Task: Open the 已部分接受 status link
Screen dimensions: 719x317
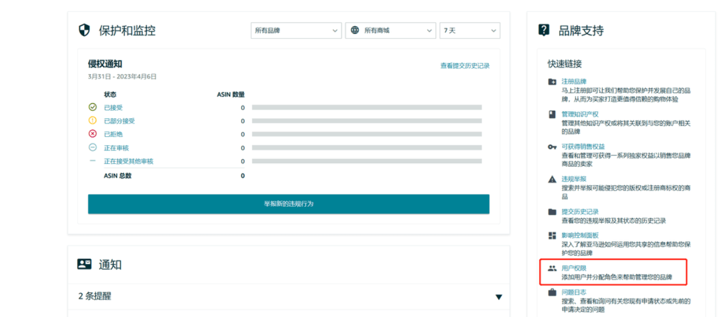Action: pos(119,121)
